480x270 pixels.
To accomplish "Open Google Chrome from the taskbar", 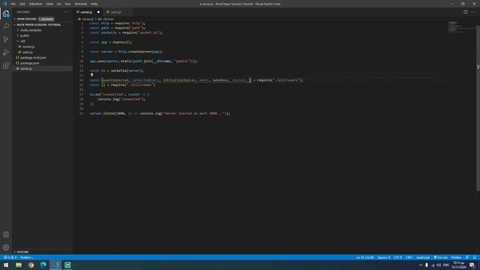I will [31, 265].
